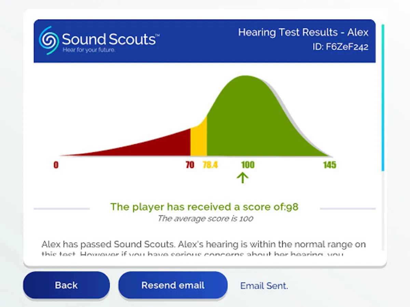Image resolution: width=410 pixels, height=307 pixels.
Task: Click the Sound Scouts swirl logo icon
Action: 49,40
